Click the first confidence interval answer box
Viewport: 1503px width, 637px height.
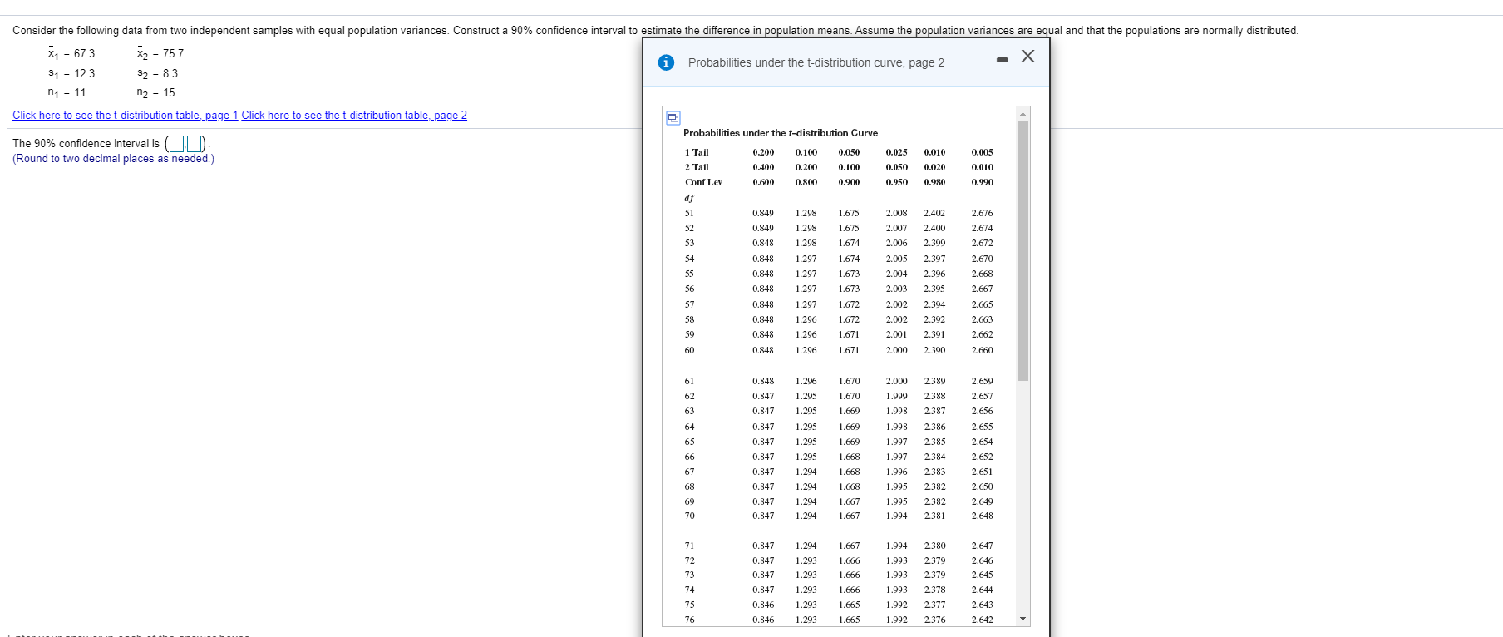(176, 144)
